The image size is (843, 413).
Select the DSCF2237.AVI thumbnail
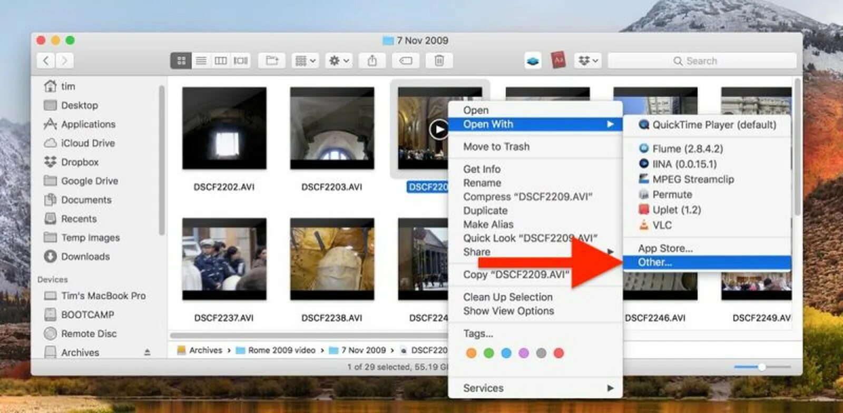[224, 259]
